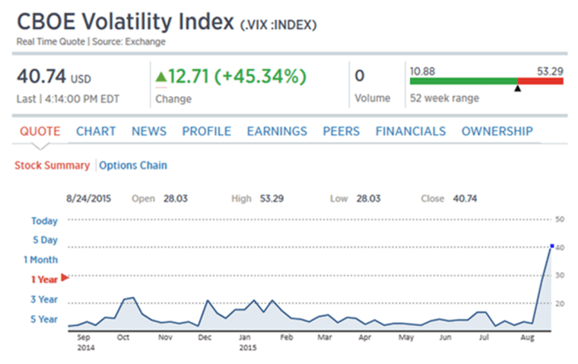Click the red arrow beside 1 Year
The image size is (578, 364).
tap(65, 277)
